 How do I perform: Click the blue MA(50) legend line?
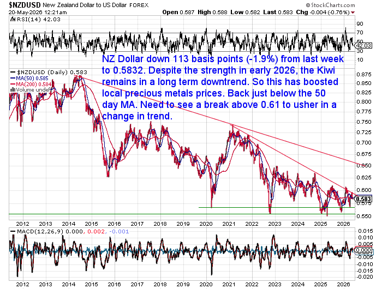(13, 79)
